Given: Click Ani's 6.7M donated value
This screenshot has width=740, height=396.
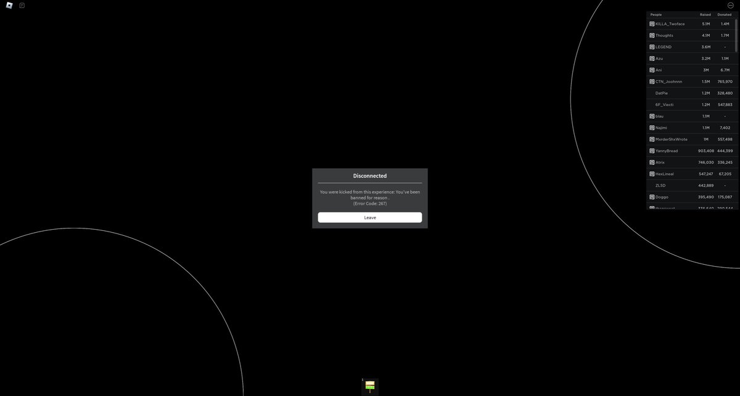Looking at the screenshot, I should click(x=725, y=70).
